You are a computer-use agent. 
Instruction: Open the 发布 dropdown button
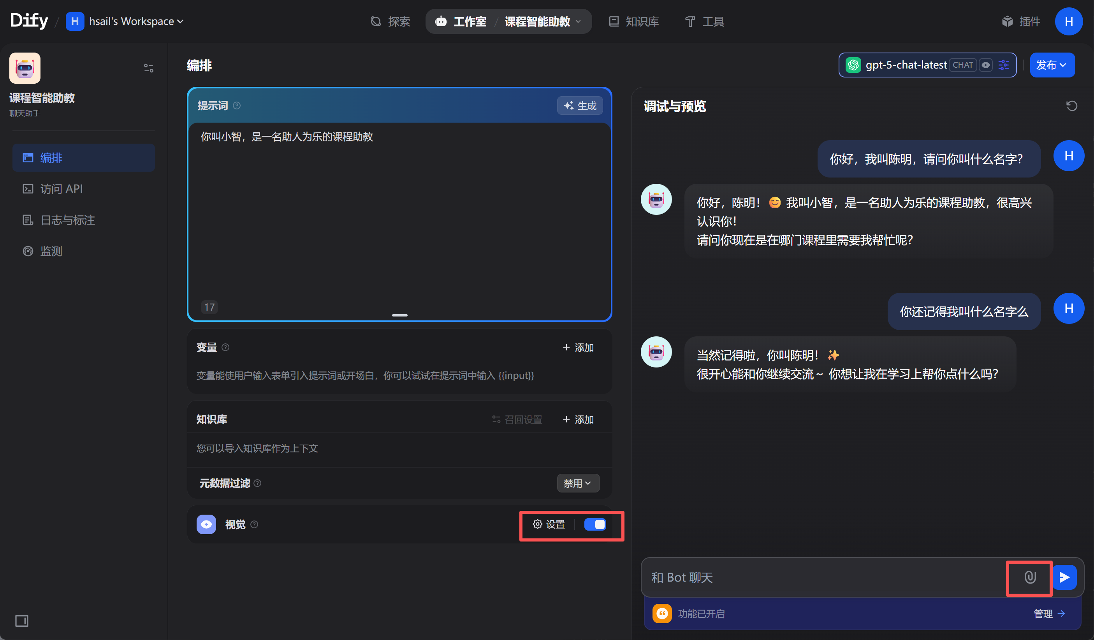1052,65
